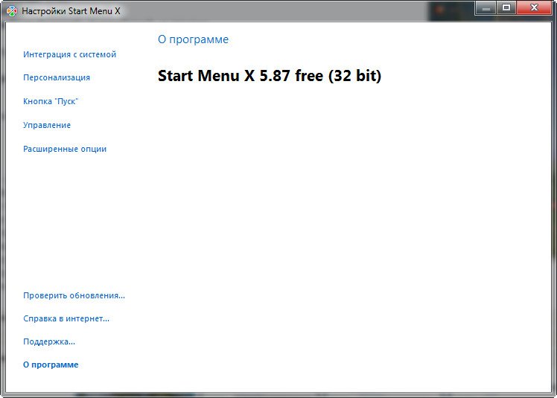557x398 pixels.
Task: Select О программе in the sidebar
Action: point(51,365)
